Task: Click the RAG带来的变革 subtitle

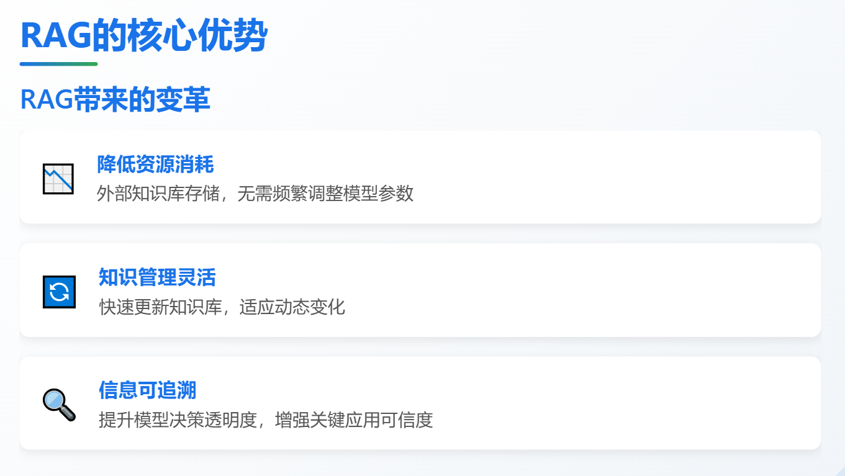Action: click(x=115, y=100)
